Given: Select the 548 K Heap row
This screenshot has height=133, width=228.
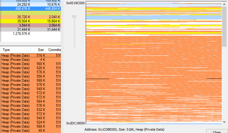Looking at the screenshot, I should click(x=30, y=89).
